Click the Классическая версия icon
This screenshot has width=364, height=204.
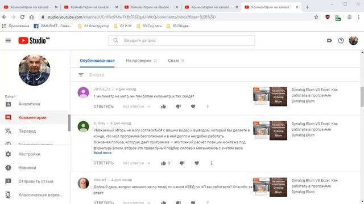[8, 195]
